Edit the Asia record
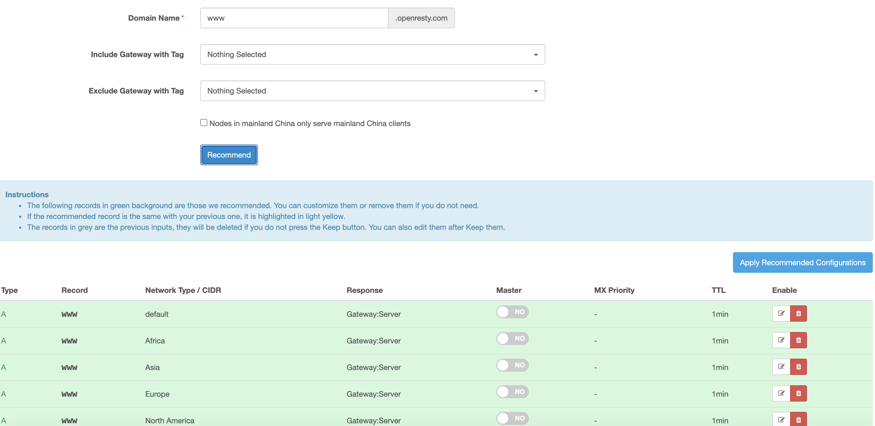875x426 pixels. click(781, 367)
